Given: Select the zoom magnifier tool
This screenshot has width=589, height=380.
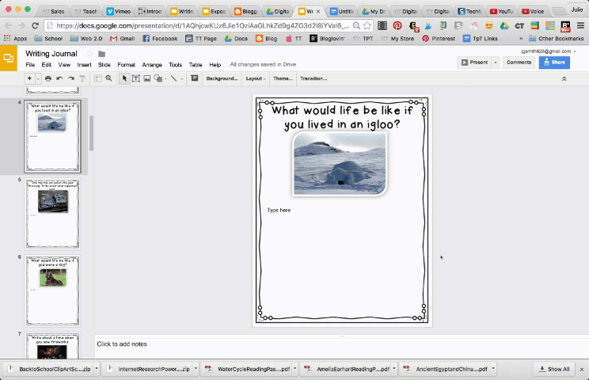Looking at the screenshot, I should pyautogui.click(x=108, y=78).
